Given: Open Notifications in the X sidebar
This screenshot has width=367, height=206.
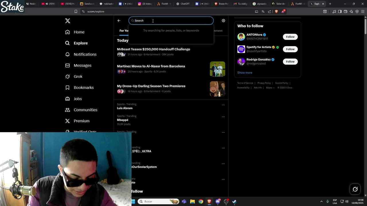Looking at the screenshot, I should tap(81, 54).
